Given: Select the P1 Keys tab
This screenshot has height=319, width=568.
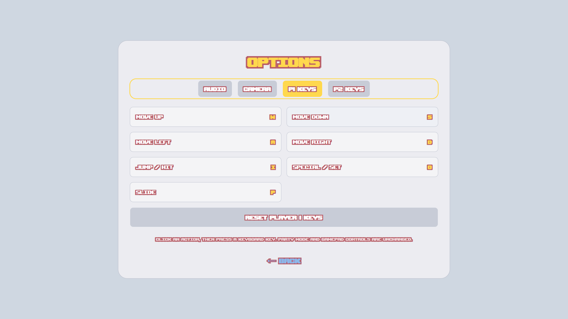Looking at the screenshot, I should point(302,89).
